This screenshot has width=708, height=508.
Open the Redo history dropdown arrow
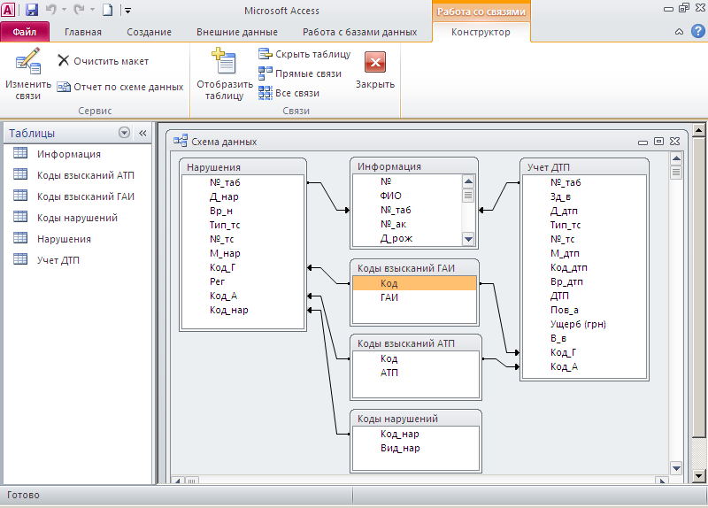92,10
